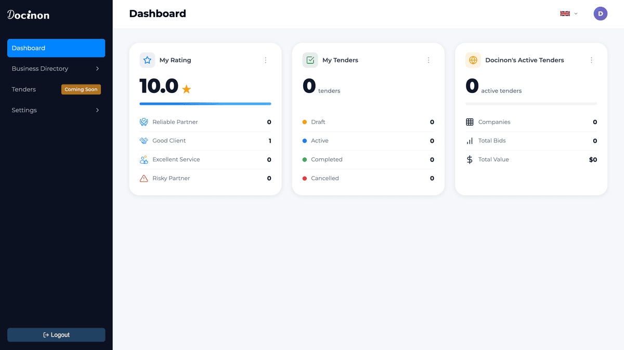Click the Total Bids bar chart icon
Image resolution: width=624 pixels, height=350 pixels.
point(470,141)
